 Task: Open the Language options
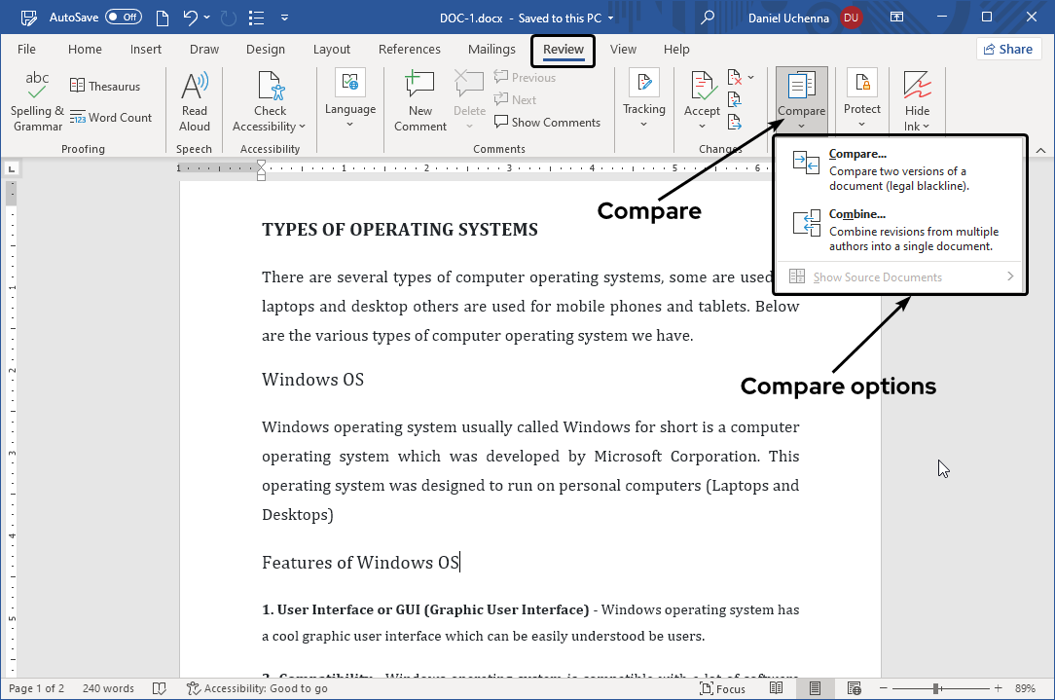pyautogui.click(x=349, y=101)
